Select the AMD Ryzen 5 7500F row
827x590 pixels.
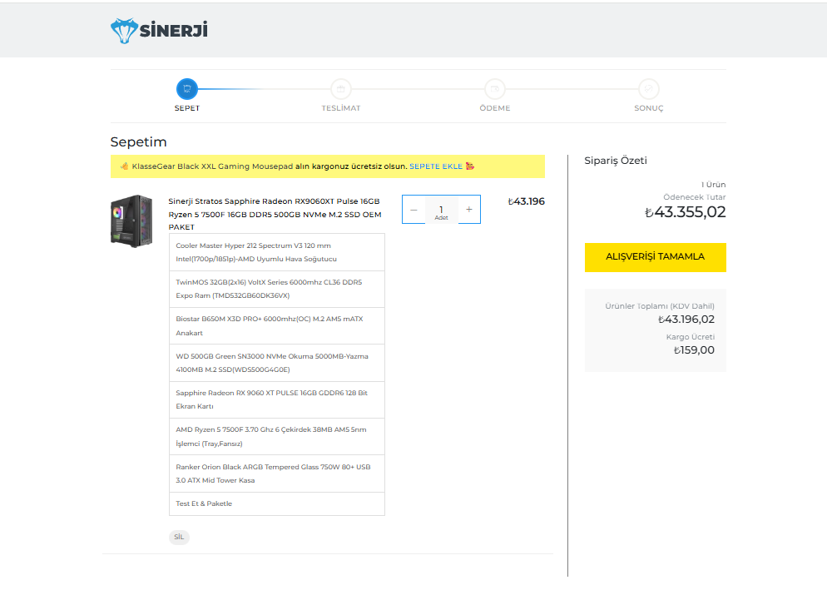(276, 436)
